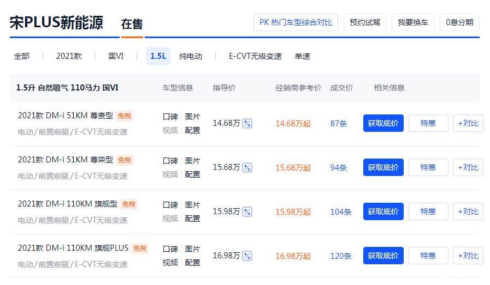490x285 pixels.
Task: Open 配置 specs for 尊贵型
Action: [x=192, y=130]
